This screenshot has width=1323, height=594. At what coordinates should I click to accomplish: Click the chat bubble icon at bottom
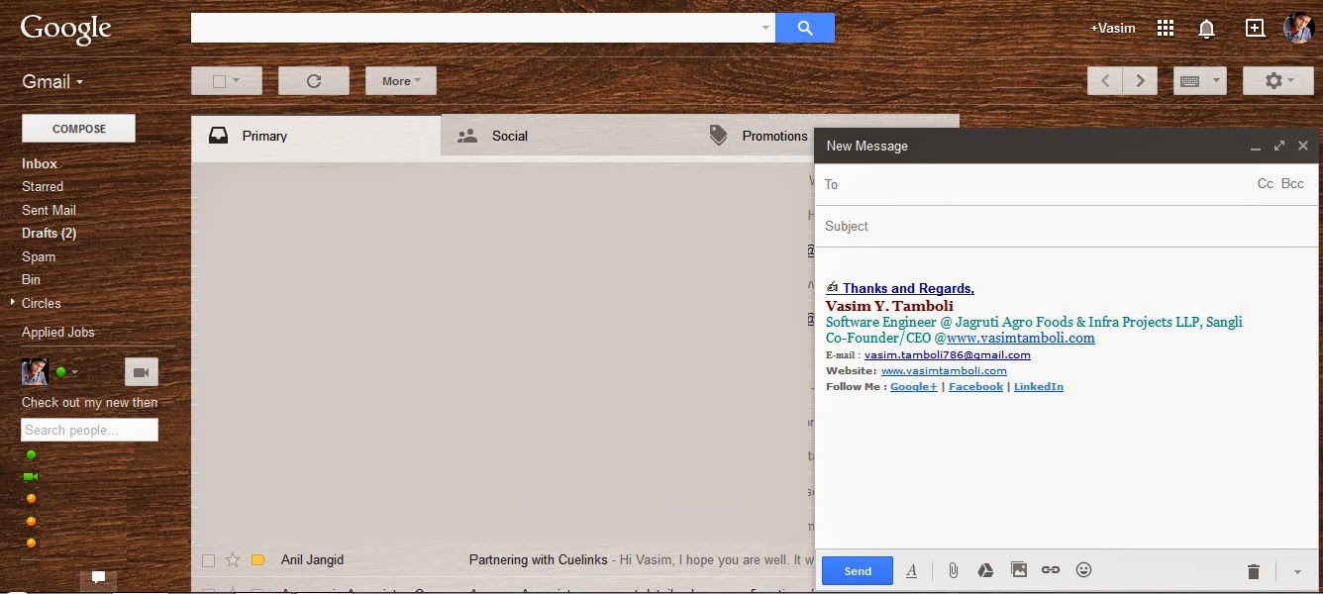[x=98, y=577]
